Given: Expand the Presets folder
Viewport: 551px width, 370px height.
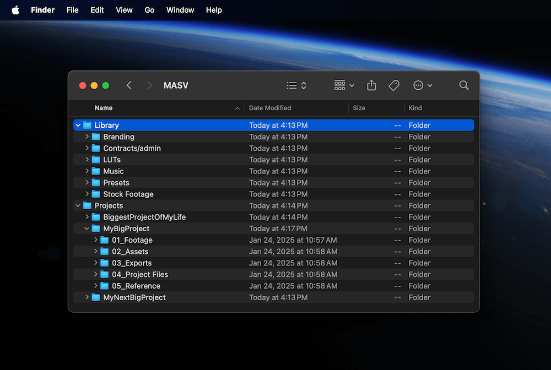Looking at the screenshot, I should pos(87,183).
